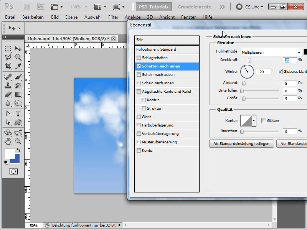
Task: Select the Pen tool
Action: 8,113
